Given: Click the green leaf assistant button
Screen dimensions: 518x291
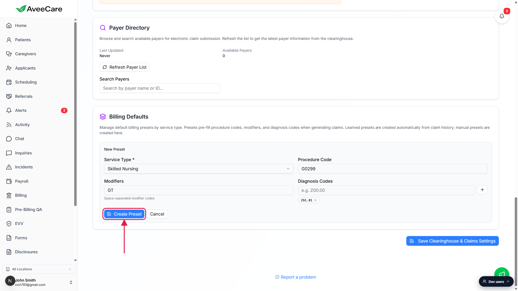Looking at the screenshot, I should click(502, 273).
